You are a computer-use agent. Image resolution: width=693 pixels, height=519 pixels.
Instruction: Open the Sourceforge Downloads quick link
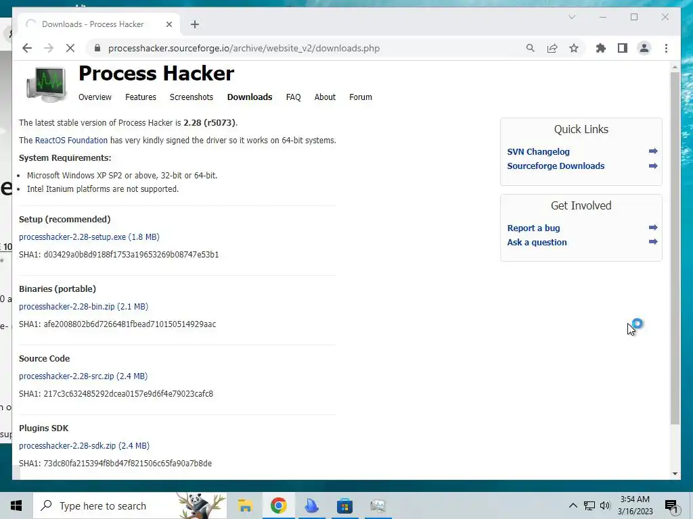pyautogui.click(x=556, y=166)
